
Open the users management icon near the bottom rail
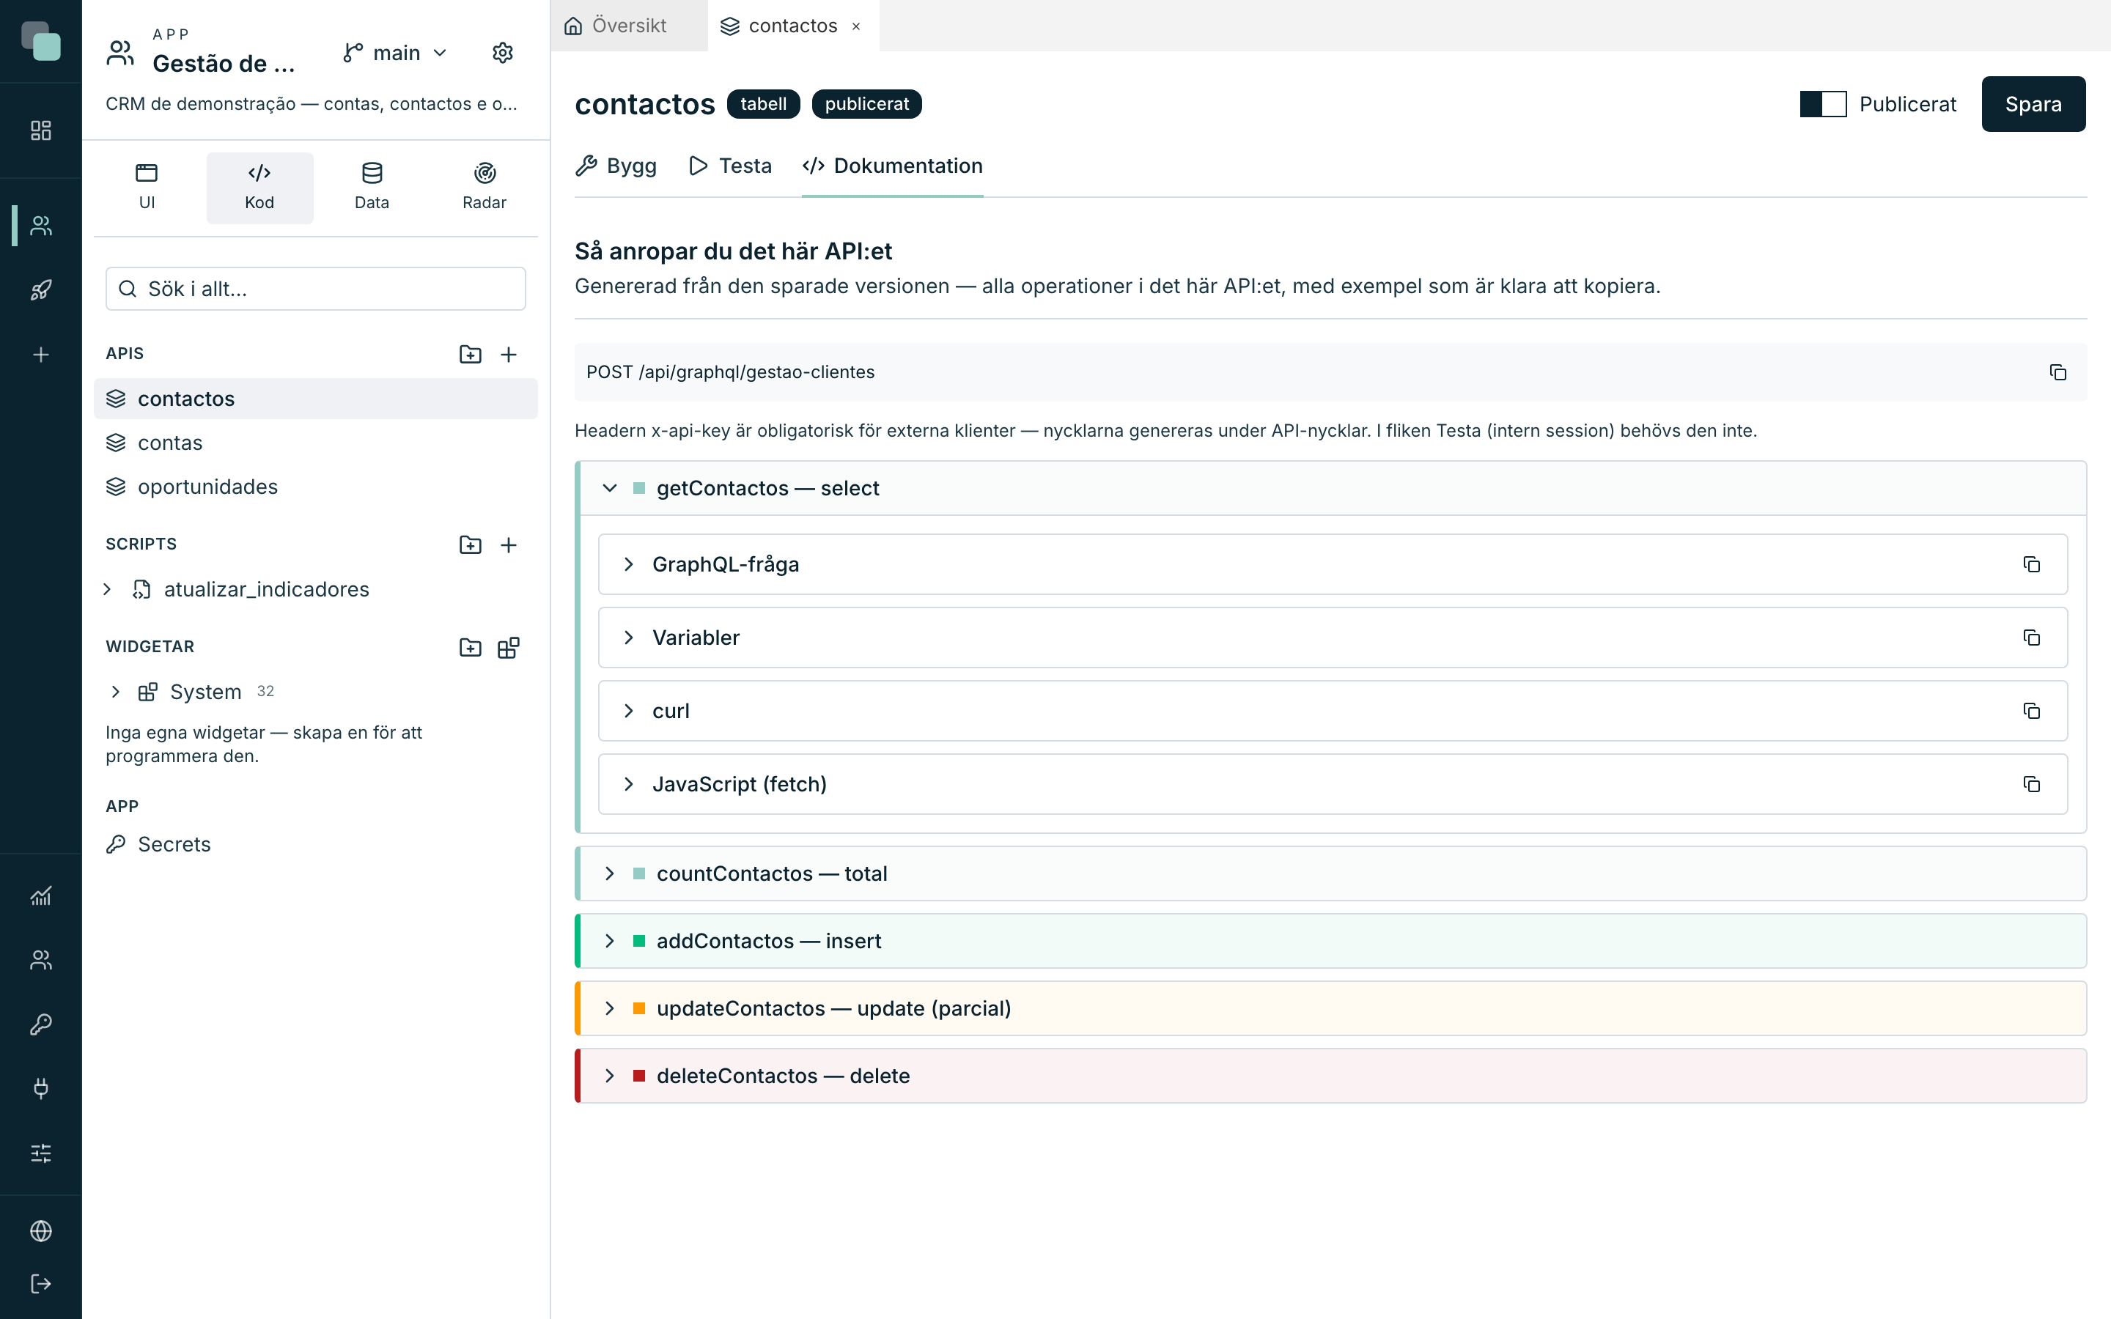(41, 960)
